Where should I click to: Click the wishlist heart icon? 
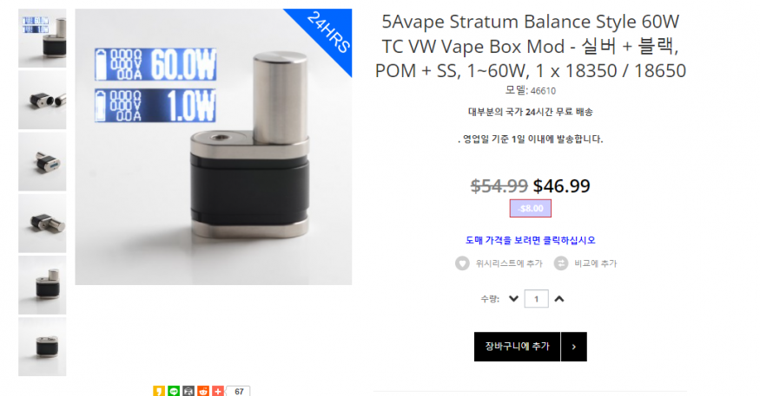pos(462,263)
